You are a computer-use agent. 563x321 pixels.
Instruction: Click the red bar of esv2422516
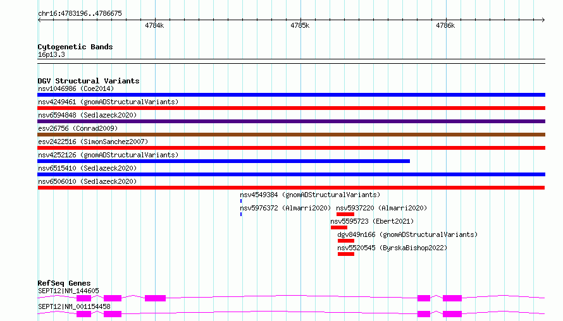pos(291,148)
